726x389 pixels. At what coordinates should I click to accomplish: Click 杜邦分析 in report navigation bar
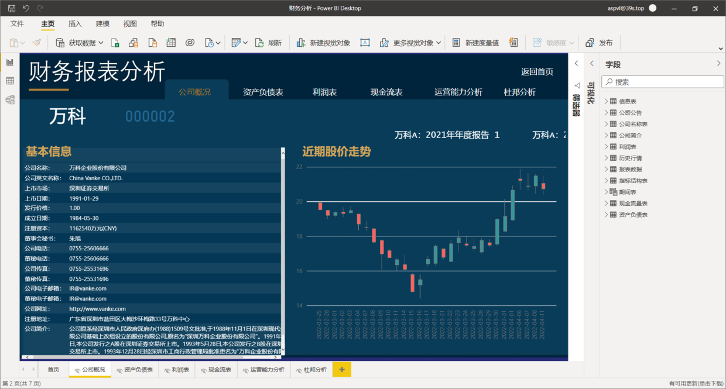coord(519,92)
